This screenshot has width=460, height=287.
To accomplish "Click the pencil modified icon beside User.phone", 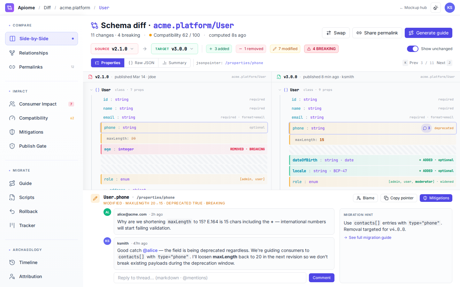I will click(95, 198).
